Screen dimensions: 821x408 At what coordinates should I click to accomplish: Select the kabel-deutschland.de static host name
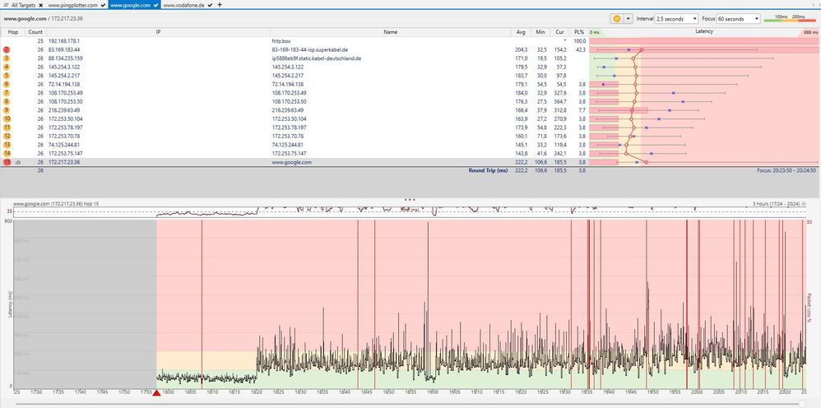[316, 58]
